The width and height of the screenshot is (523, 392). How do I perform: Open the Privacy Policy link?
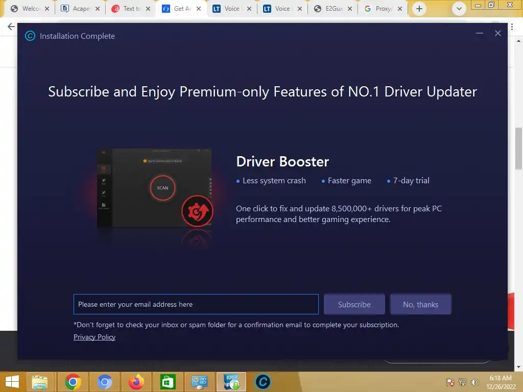94,337
